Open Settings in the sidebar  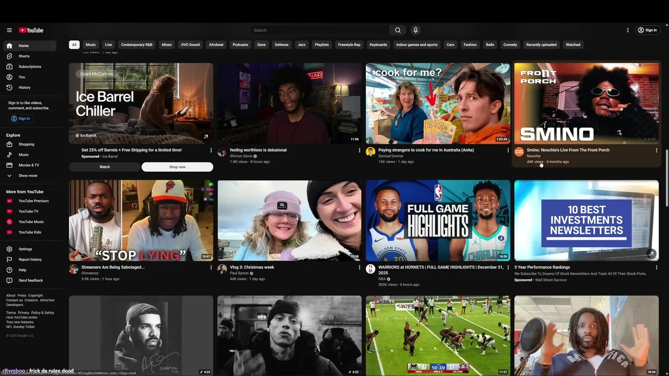point(30,249)
